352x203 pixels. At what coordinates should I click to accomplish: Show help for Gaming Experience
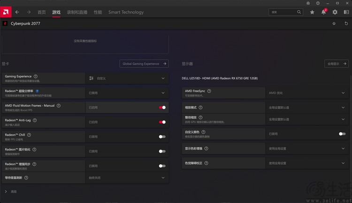click(36, 76)
